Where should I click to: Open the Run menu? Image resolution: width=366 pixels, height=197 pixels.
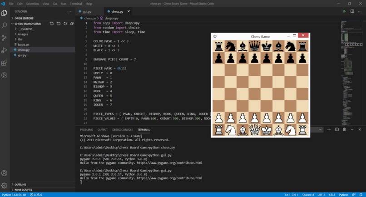[63, 4]
